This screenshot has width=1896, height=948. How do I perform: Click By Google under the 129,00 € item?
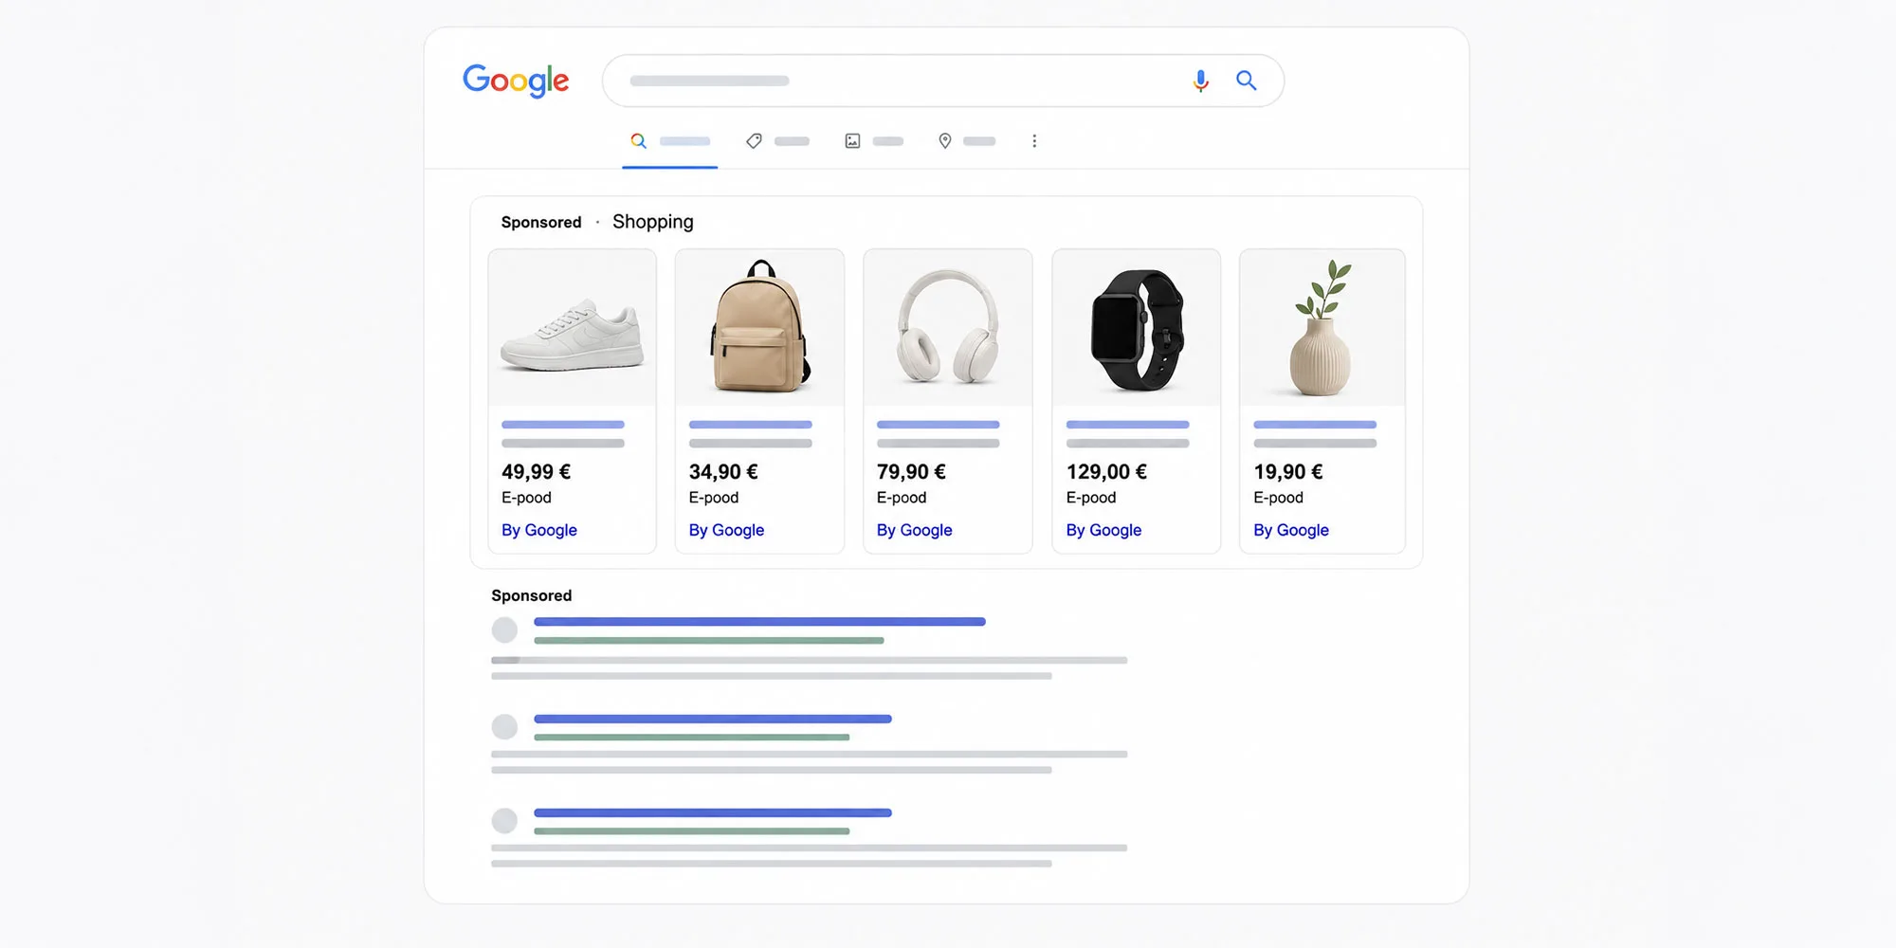click(1103, 530)
